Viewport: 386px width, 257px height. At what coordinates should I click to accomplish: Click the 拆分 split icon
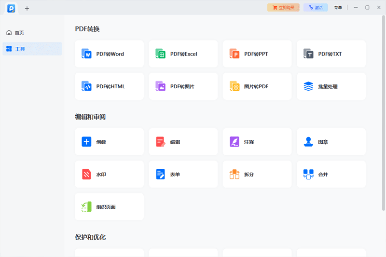tap(234, 174)
